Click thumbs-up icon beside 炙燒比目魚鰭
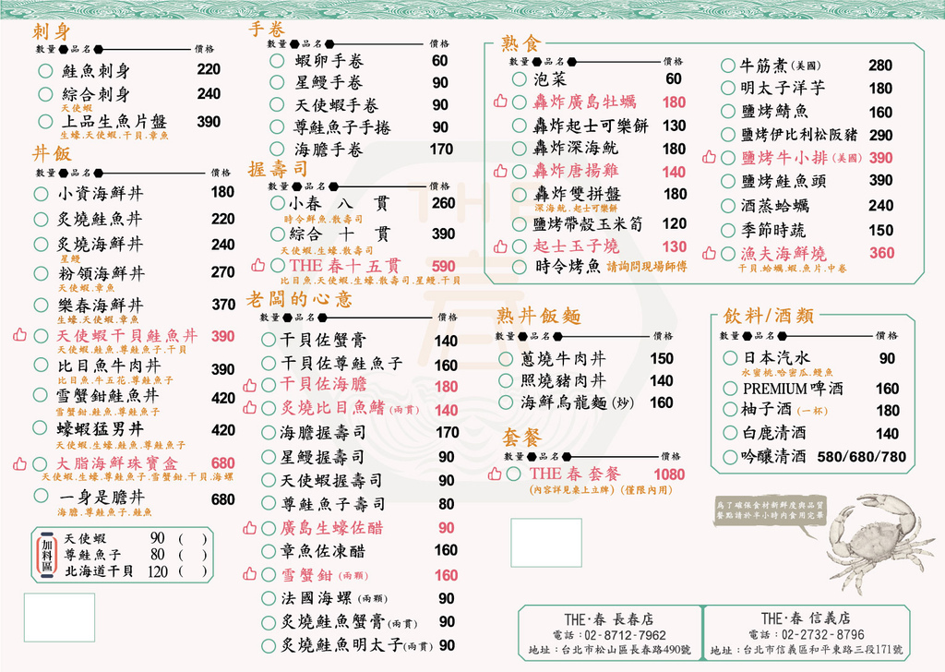 pos(249,408)
